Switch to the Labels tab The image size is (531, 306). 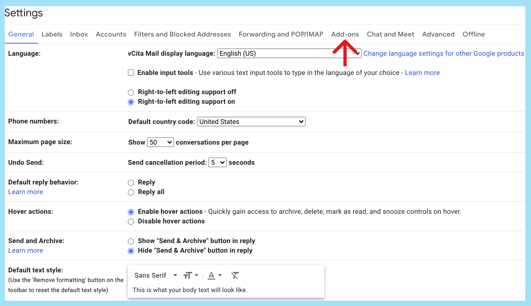click(x=51, y=34)
